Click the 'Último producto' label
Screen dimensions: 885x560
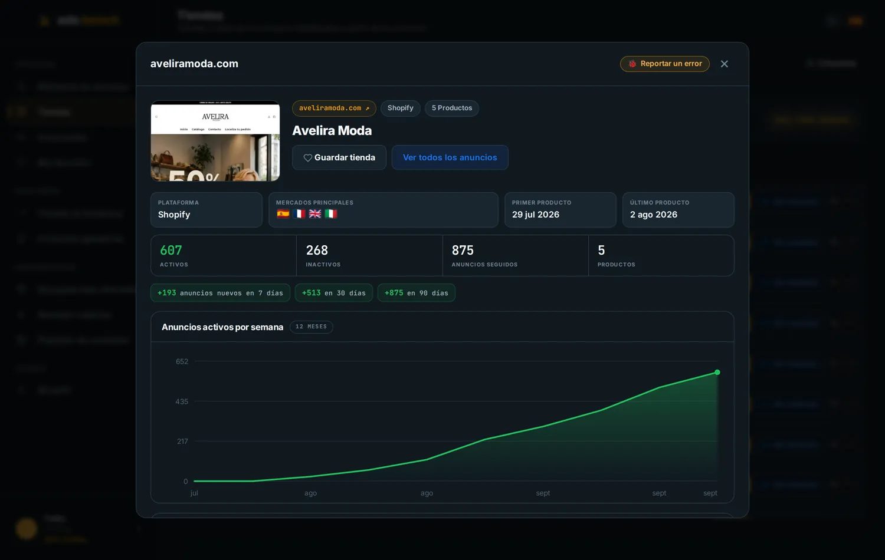pos(660,203)
